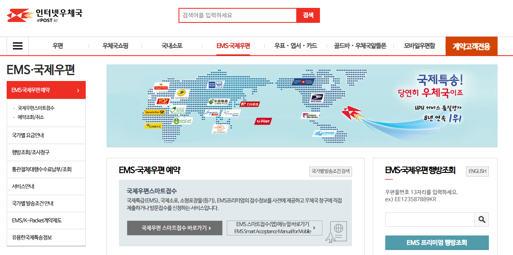513x255 pixels.
Task: Open 통관절차대행수수료납부/조회 in the sidebar
Action: tap(46, 169)
